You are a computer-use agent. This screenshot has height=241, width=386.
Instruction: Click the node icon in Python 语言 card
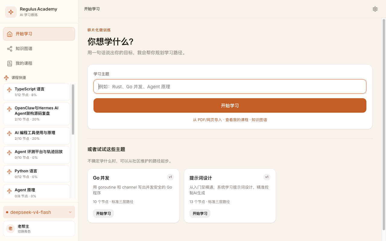(x=9, y=171)
